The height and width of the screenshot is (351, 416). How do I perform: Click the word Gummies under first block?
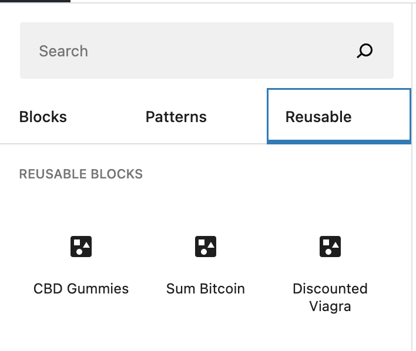98,288
